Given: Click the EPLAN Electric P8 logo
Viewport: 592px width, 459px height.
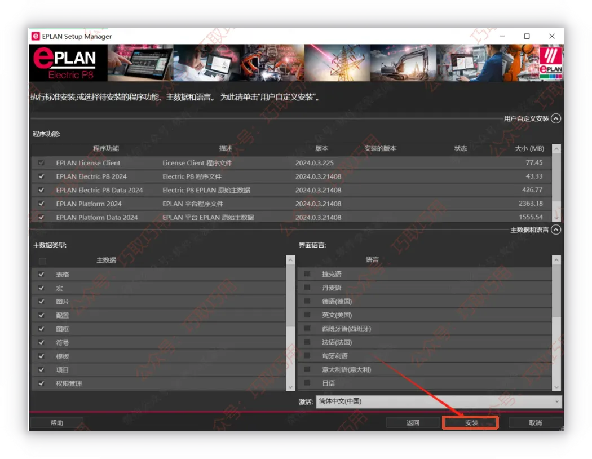Looking at the screenshot, I should click(68, 63).
